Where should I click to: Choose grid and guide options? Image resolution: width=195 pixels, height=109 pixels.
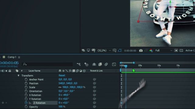click(x=115, y=50)
